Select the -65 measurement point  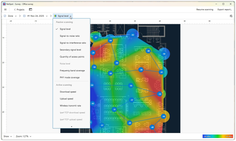[x=92, y=103]
